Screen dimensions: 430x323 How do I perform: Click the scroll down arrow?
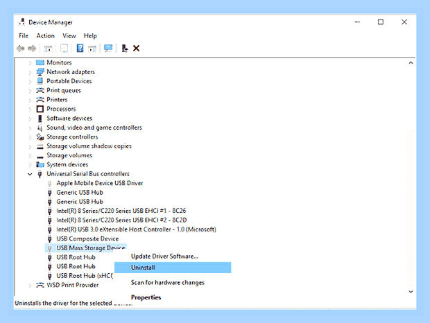pos(411,292)
